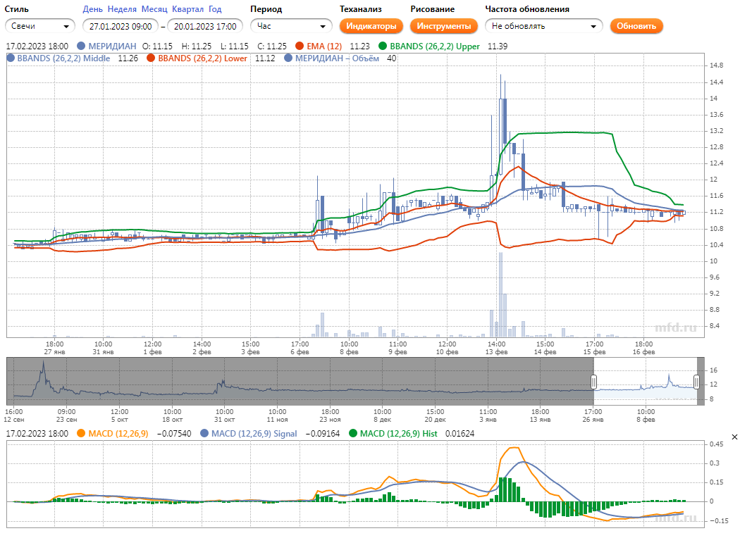This screenshot has height=538, width=740.
Task: Select the Неделя range shortcut
Action: click(122, 9)
